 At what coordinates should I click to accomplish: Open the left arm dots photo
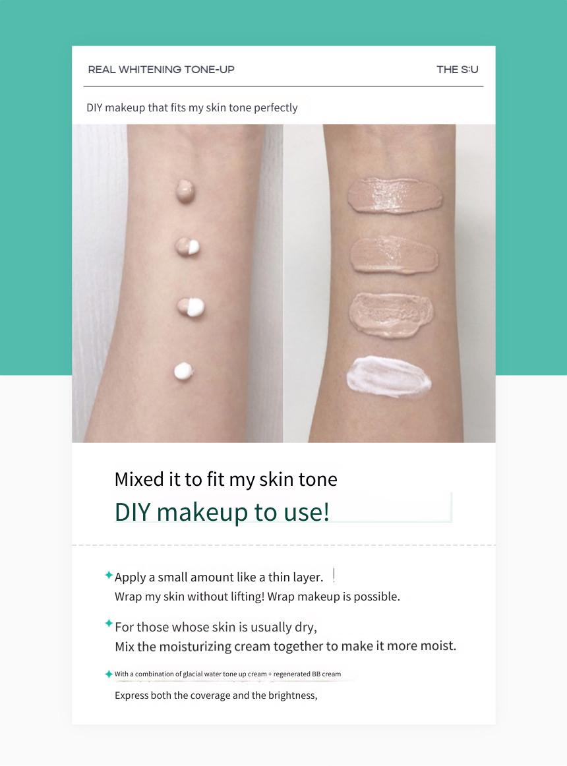pyautogui.click(x=177, y=283)
